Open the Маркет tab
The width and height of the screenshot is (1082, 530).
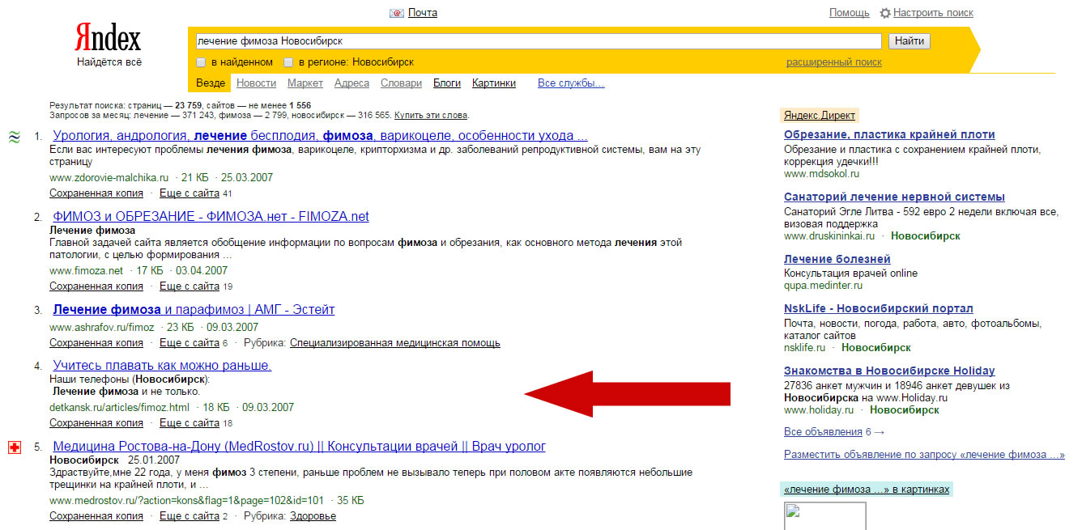(x=305, y=83)
